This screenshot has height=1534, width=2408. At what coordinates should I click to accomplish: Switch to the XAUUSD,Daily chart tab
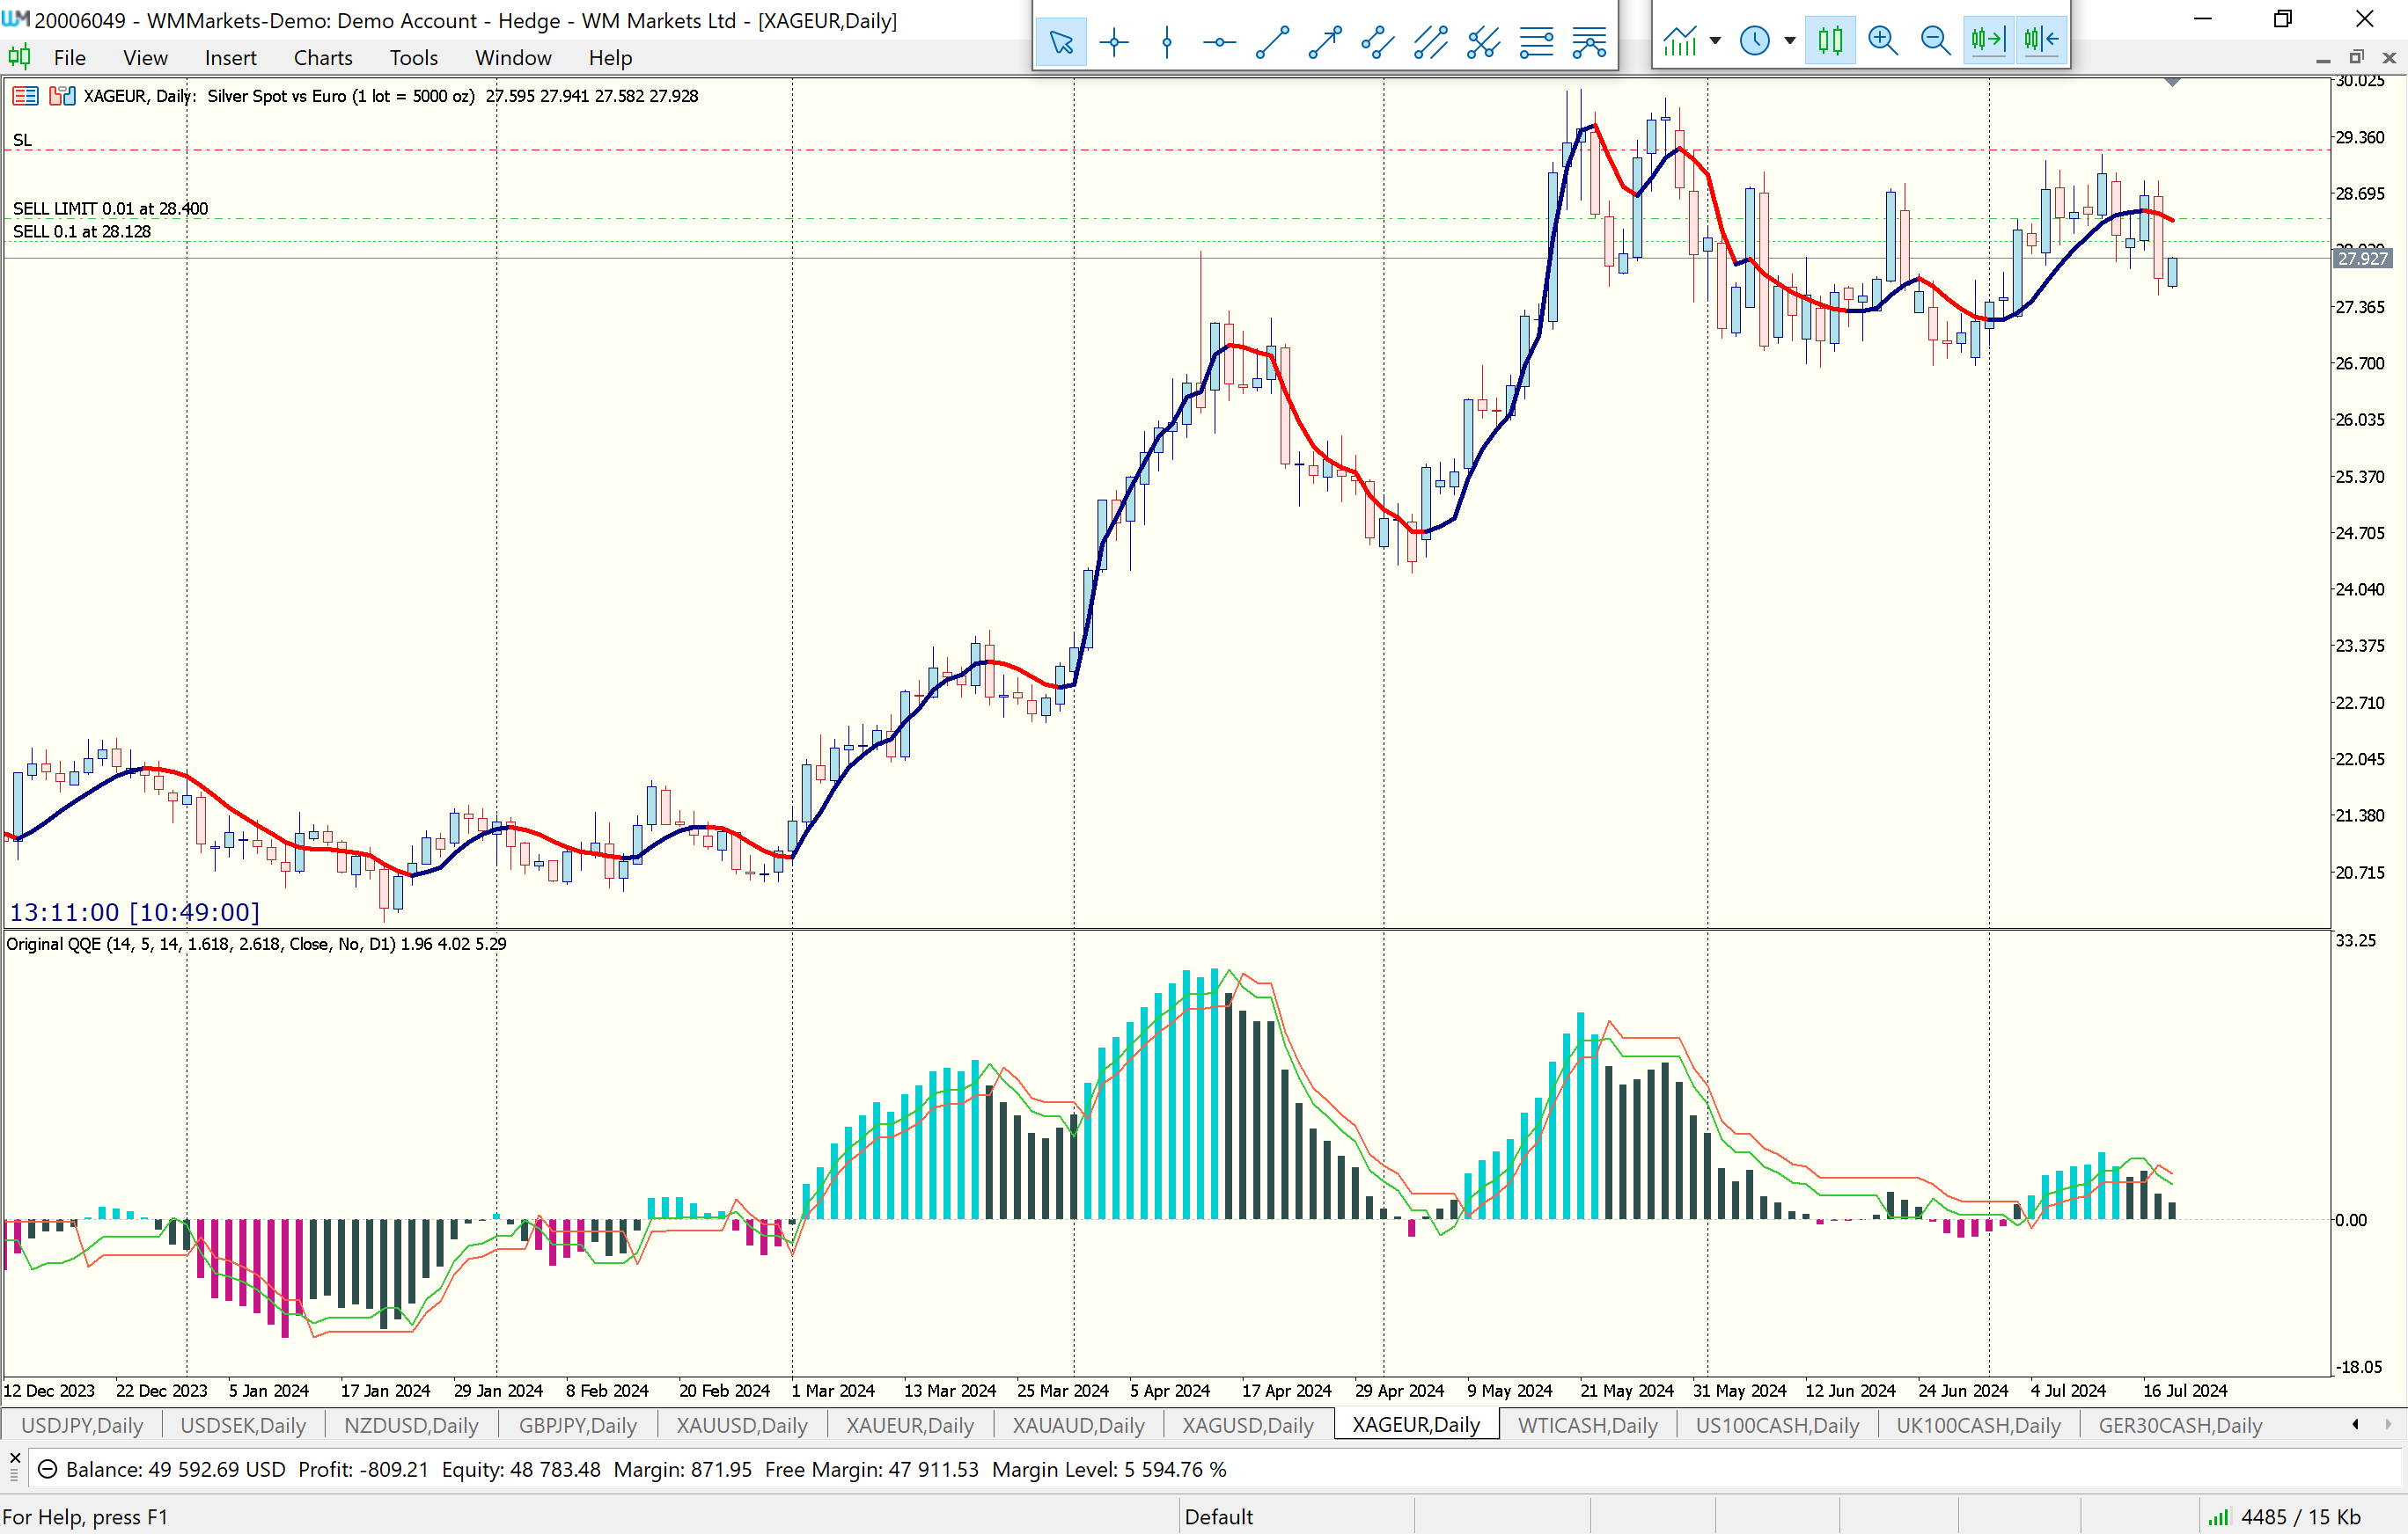(741, 1425)
